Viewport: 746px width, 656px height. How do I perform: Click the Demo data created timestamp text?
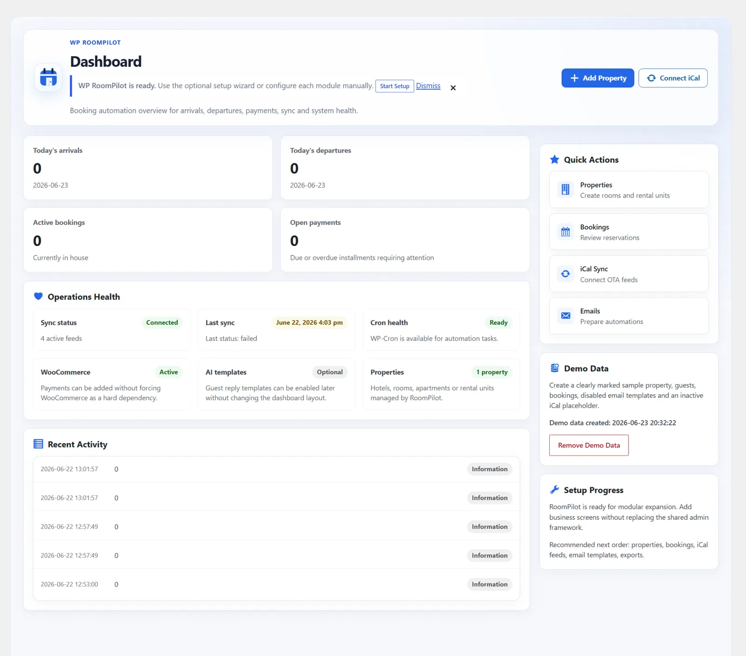click(613, 423)
